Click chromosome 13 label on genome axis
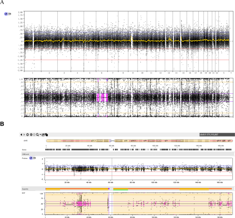This screenshot has height=218, width=235. coord(169,73)
